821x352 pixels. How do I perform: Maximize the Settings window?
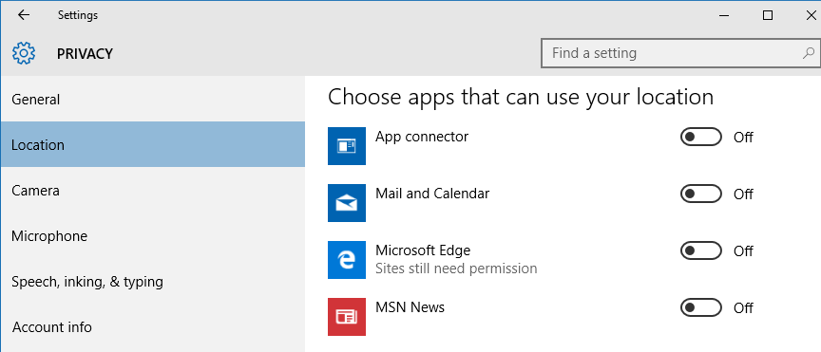click(768, 15)
